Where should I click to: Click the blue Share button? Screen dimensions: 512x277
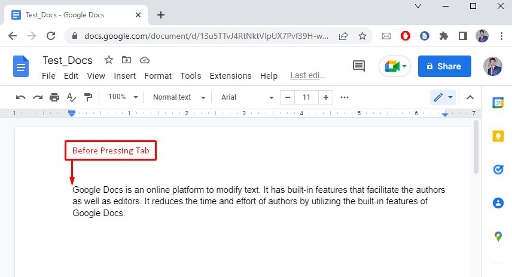pyautogui.click(x=444, y=66)
